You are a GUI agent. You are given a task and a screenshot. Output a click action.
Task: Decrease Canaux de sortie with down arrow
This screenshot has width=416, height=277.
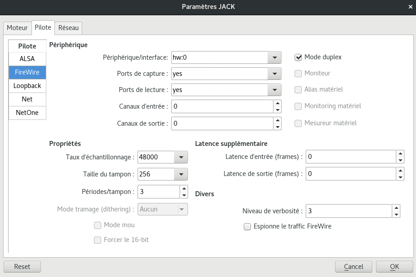(x=277, y=127)
